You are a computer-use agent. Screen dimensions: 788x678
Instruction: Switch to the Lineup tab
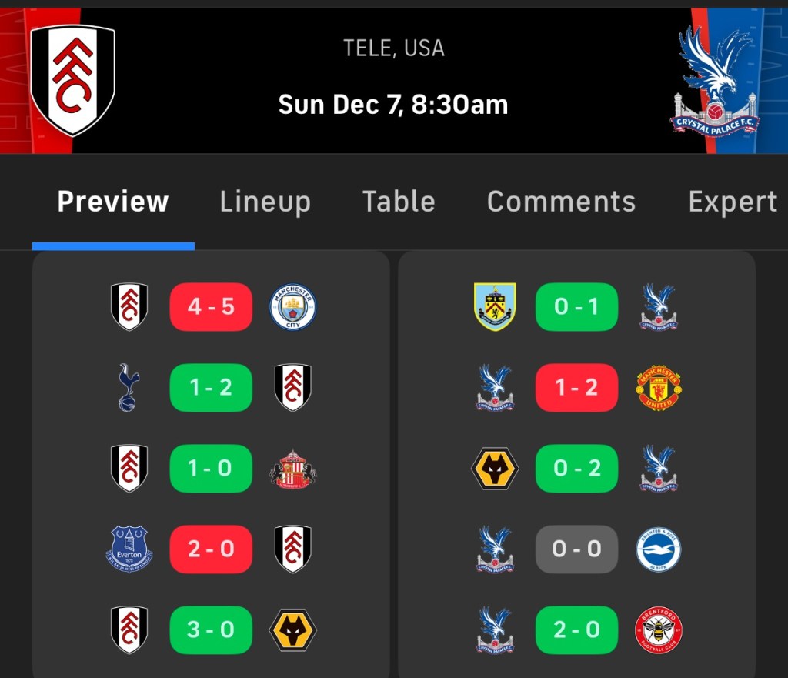[265, 202]
